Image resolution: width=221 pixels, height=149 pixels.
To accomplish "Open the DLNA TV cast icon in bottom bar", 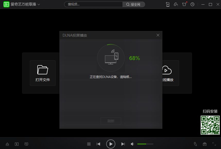I will 26,144.
